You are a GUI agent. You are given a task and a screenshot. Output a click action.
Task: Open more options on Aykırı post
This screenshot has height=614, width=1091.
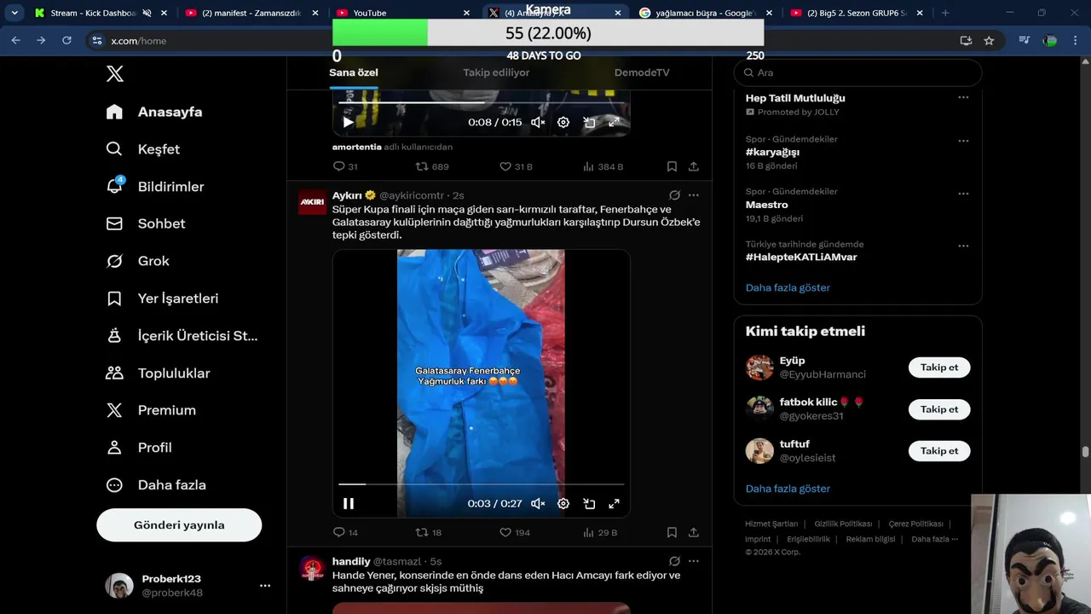694,195
